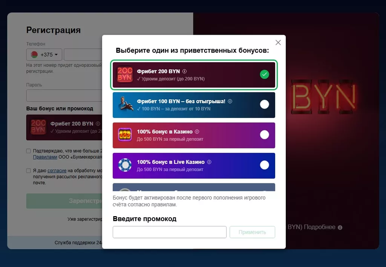The width and height of the screenshot is (386, 267).
Task: Click info icon next to Подробнее
Action: [x=340, y=227]
